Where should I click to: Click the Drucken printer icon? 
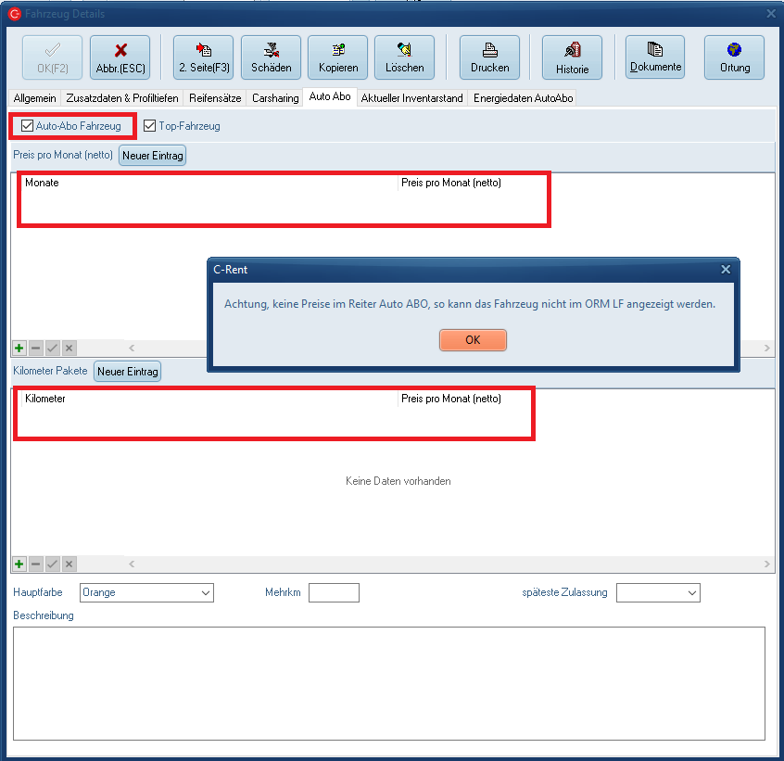489,57
